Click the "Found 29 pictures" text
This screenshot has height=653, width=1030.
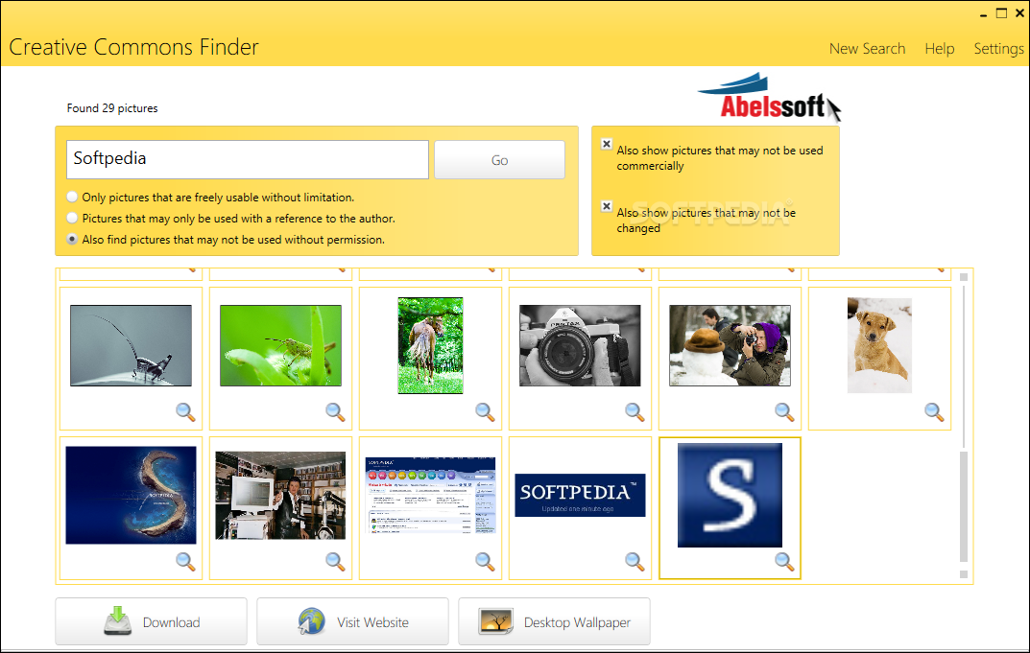coord(112,108)
